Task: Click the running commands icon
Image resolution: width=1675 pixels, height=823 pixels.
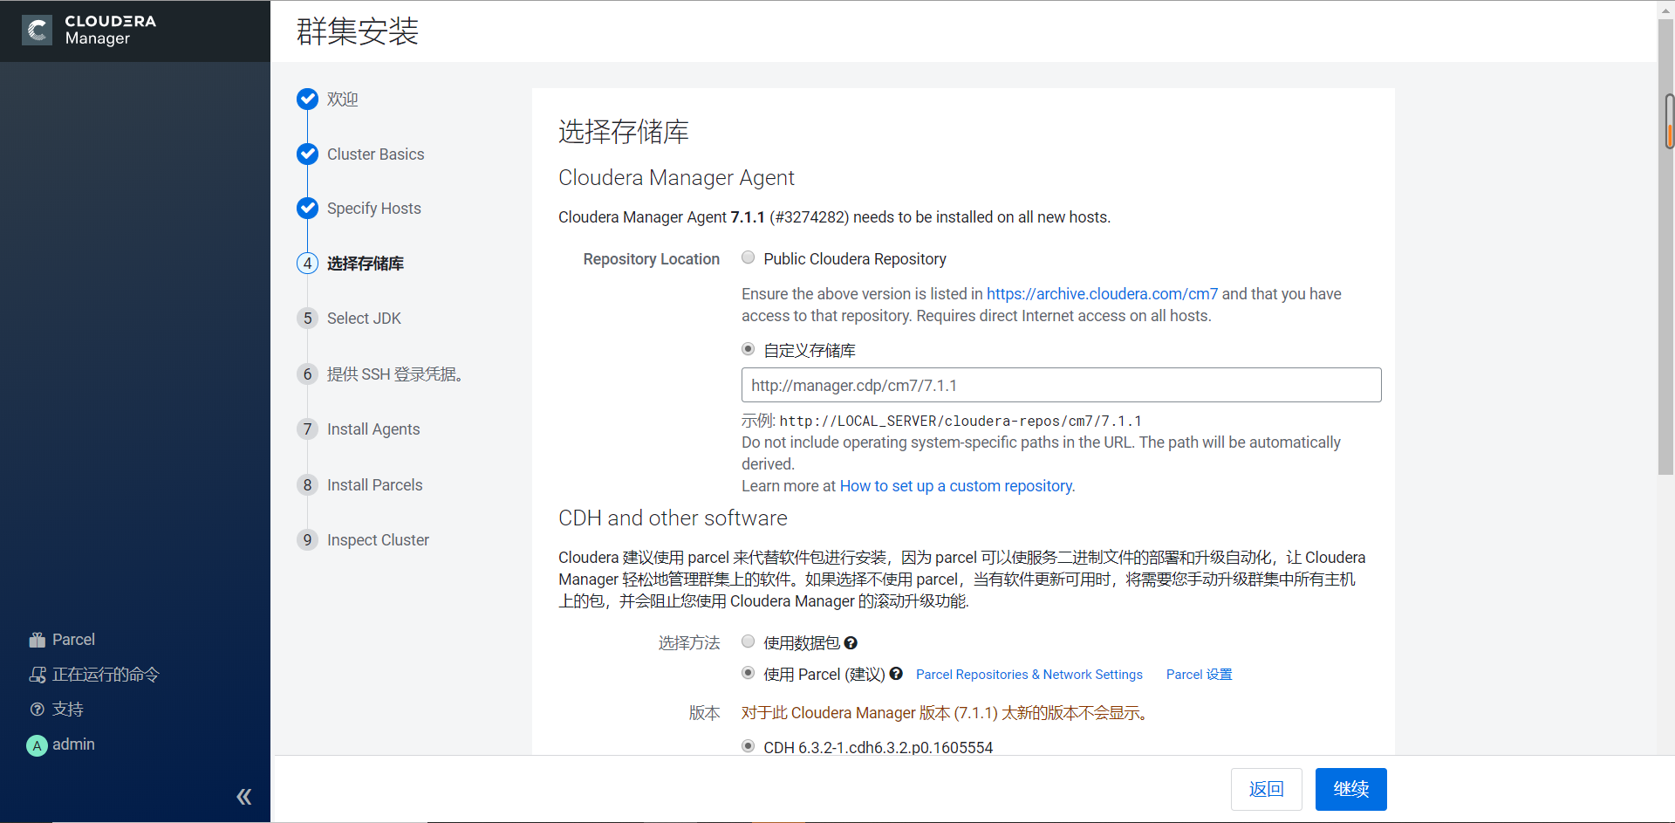Action: (37, 675)
